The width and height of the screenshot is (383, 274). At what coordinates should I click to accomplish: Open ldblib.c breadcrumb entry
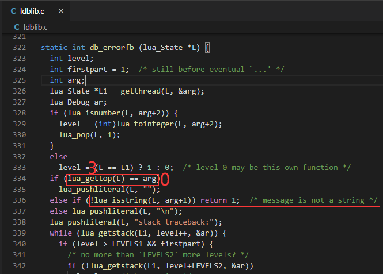[35, 27]
